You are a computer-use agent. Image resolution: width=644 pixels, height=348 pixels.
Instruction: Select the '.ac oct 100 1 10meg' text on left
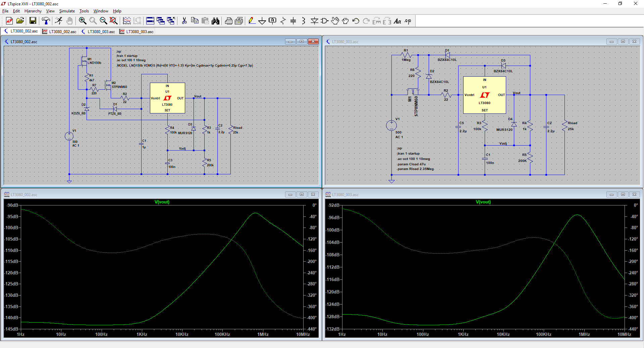pos(131,60)
